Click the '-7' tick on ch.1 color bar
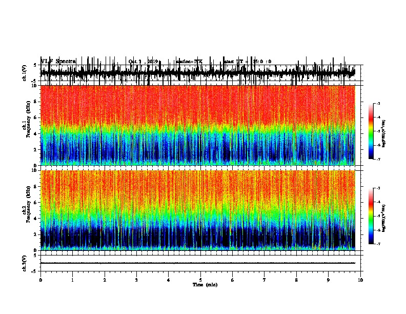Screen dimensions: 406x314 (378, 159)
